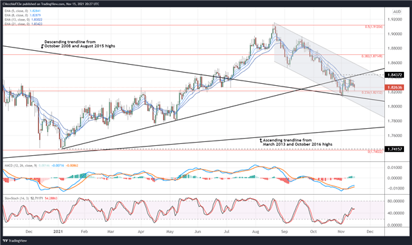Click the MACD 0.00000 axis value
Viewport: 412px width, 245px height.
coord(394,178)
